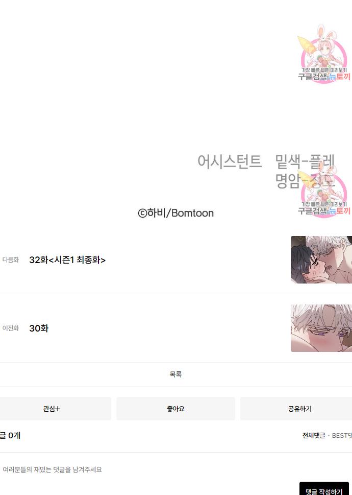The height and width of the screenshot is (495, 352).
Task: Like the episode with 좋아요 button
Action: click(175, 409)
